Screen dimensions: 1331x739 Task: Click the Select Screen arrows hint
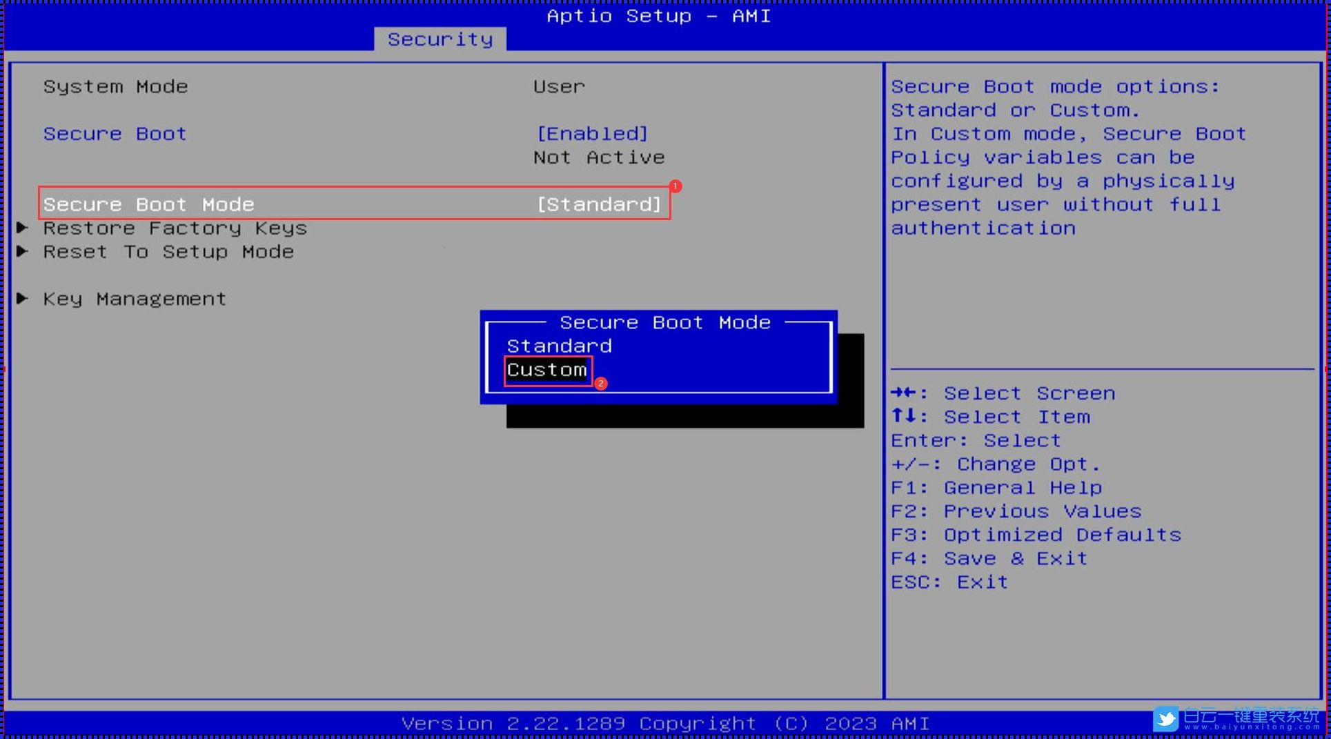point(1003,393)
